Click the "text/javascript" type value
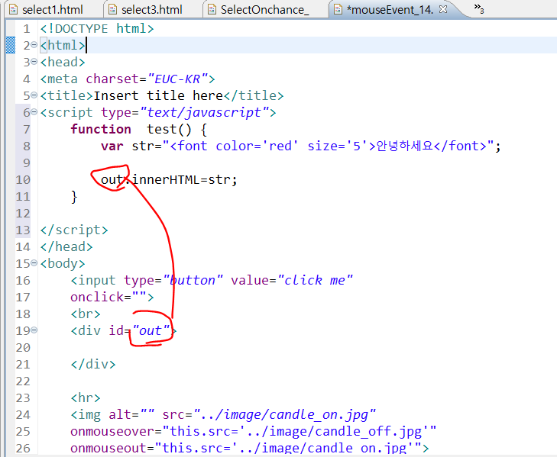The width and height of the screenshot is (557, 457). click(x=204, y=112)
